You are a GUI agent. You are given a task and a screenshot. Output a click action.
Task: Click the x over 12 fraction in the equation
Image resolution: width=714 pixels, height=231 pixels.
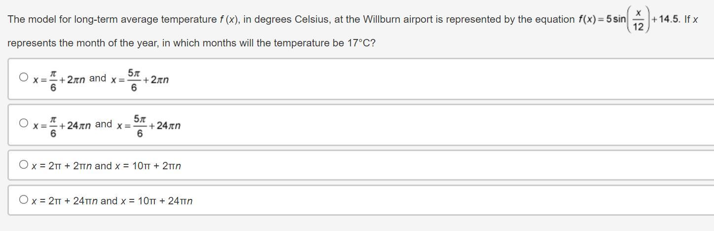pos(638,20)
